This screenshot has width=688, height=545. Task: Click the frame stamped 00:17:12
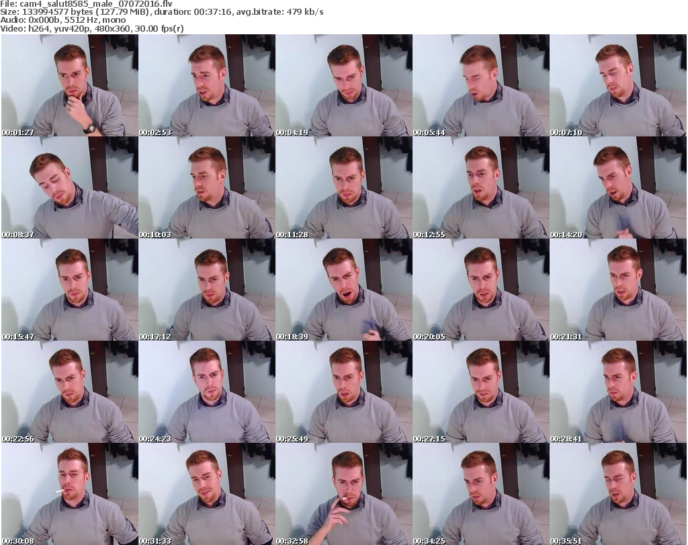point(207,290)
